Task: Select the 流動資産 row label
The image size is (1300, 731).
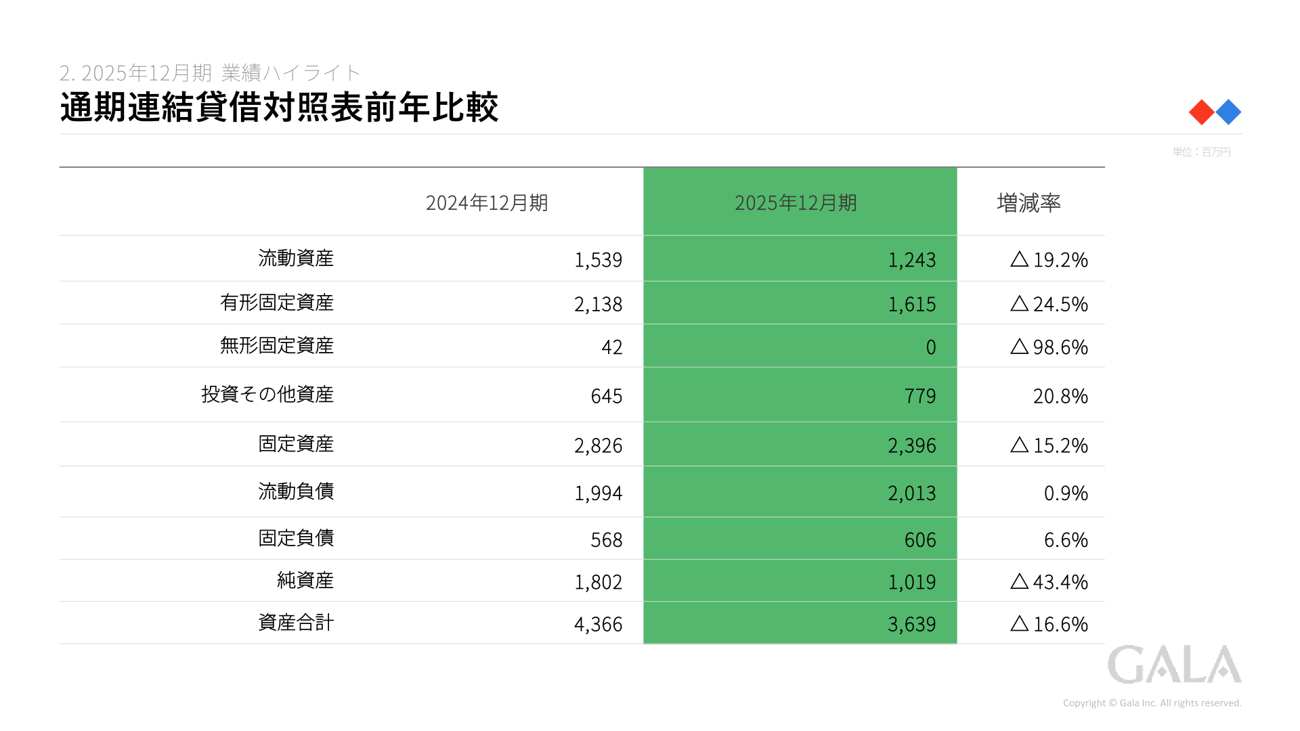Action: (296, 258)
